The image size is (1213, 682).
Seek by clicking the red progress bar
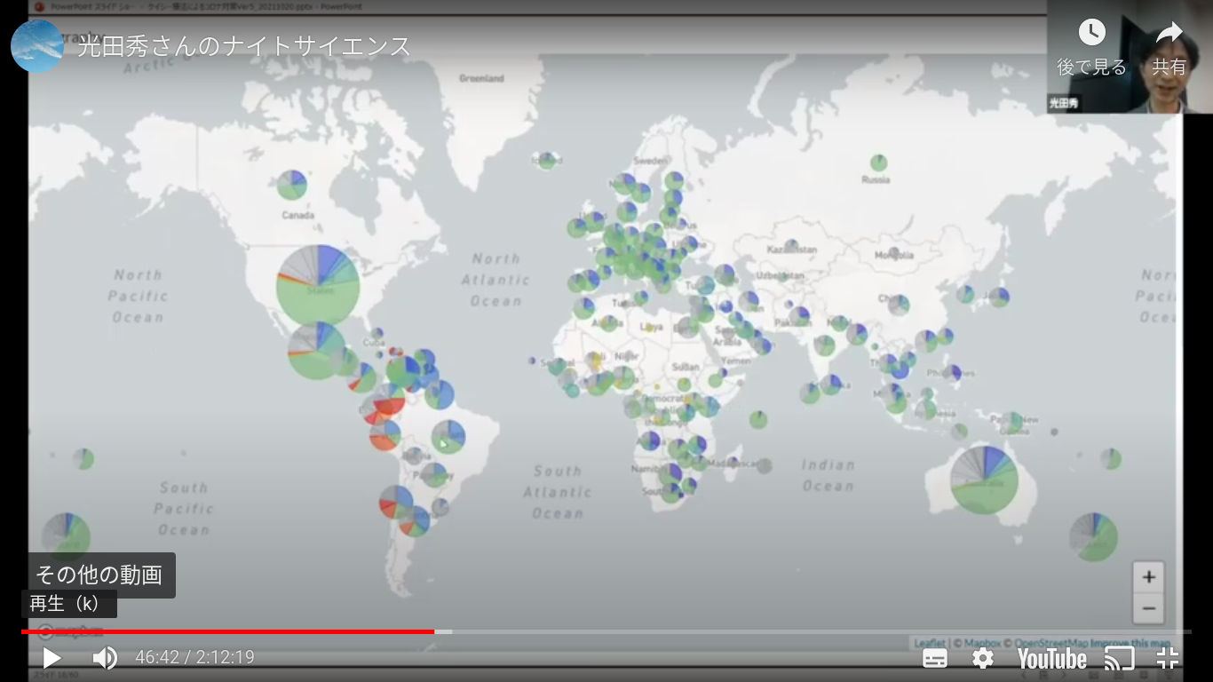(x=266, y=631)
